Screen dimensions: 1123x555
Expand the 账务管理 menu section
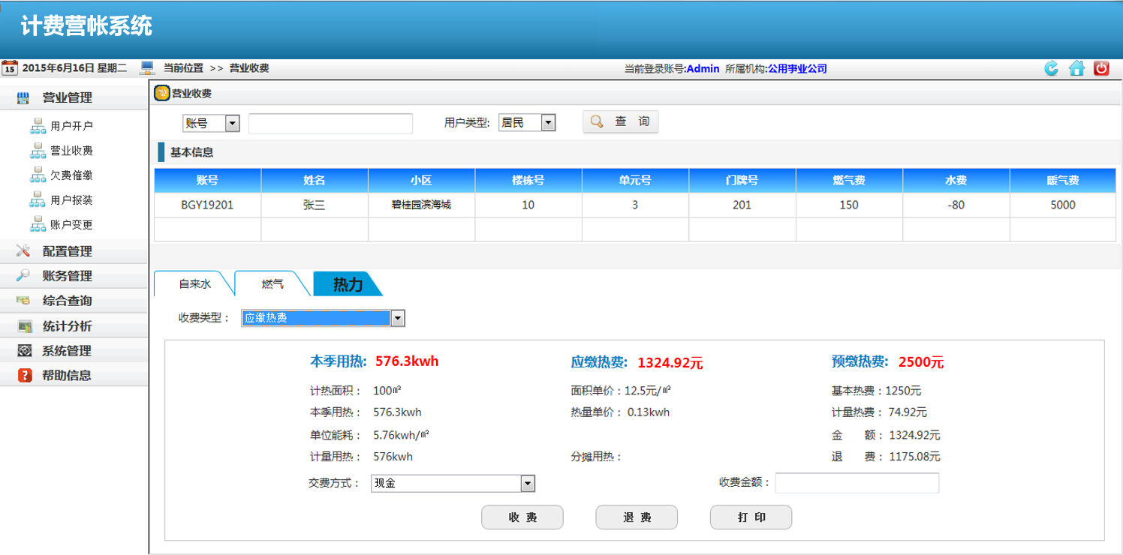pyautogui.click(x=74, y=276)
